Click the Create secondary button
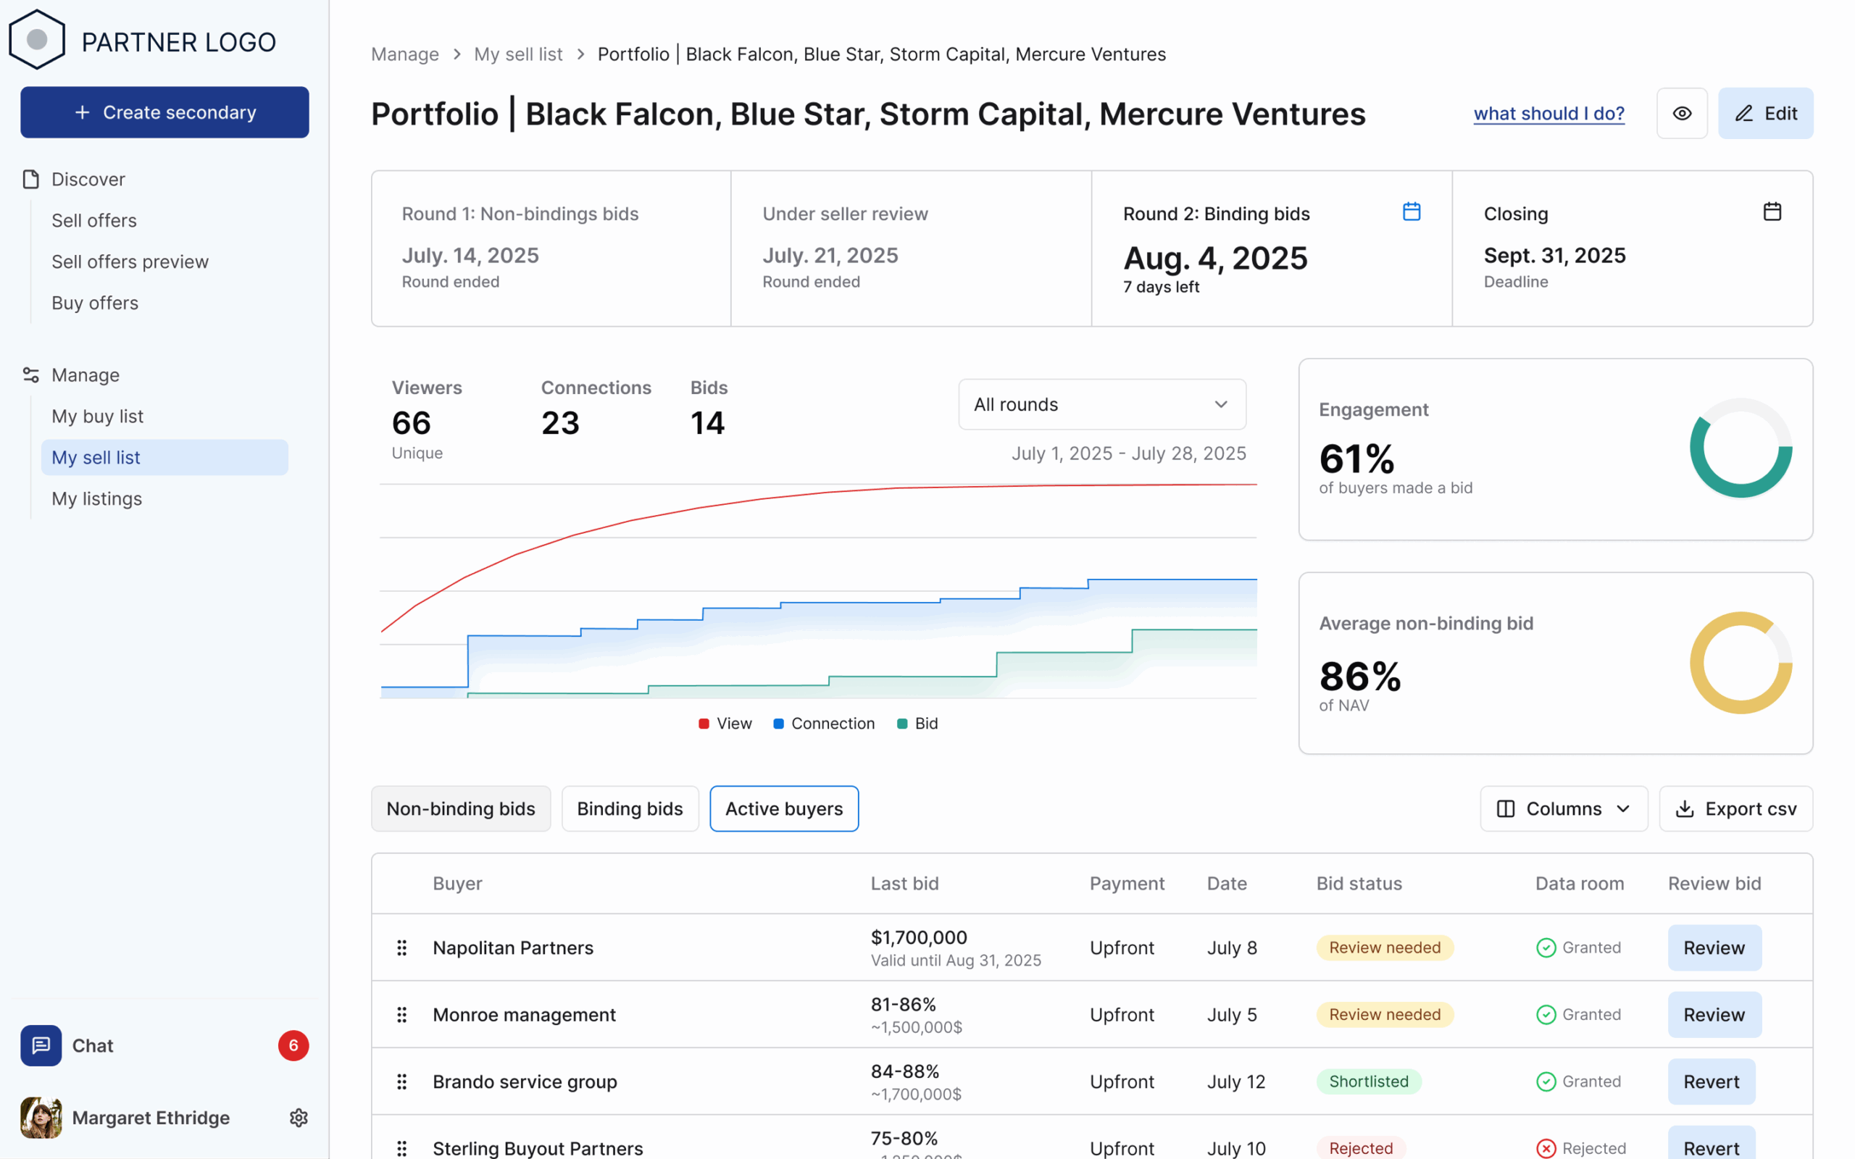This screenshot has width=1855, height=1159. [x=164, y=113]
